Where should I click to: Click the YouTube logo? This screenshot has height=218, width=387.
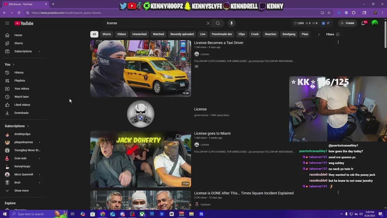pos(24,23)
